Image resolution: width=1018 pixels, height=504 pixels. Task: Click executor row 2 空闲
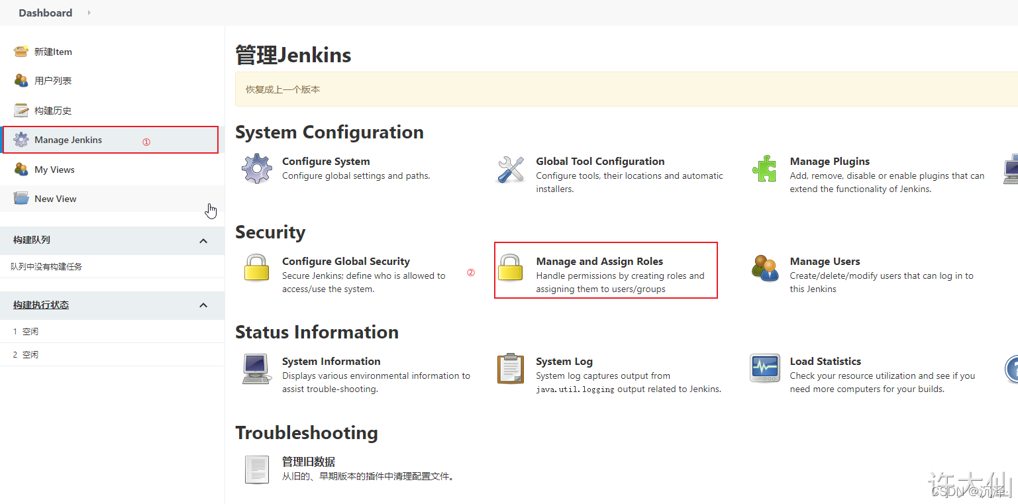pyautogui.click(x=112, y=354)
